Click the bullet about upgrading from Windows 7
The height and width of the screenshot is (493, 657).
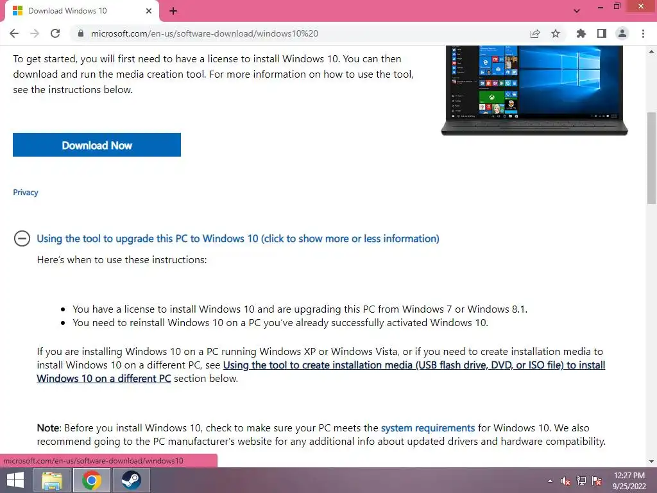click(300, 309)
